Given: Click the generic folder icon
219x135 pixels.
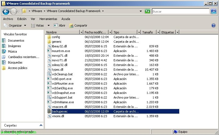Looking at the screenshot, I should point(49,41).
